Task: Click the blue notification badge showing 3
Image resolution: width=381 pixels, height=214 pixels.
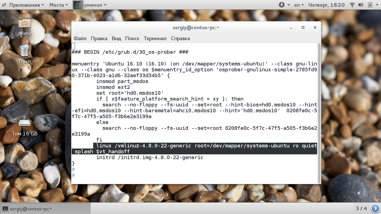Action: (375, 208)
